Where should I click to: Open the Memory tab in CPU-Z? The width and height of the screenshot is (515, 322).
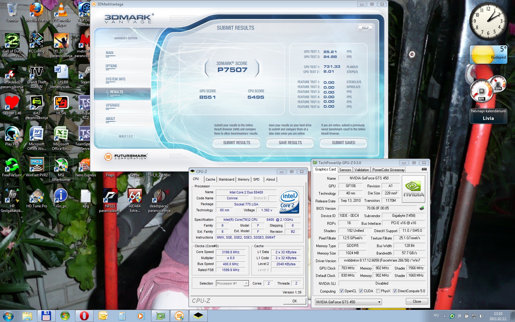(244, 179)
